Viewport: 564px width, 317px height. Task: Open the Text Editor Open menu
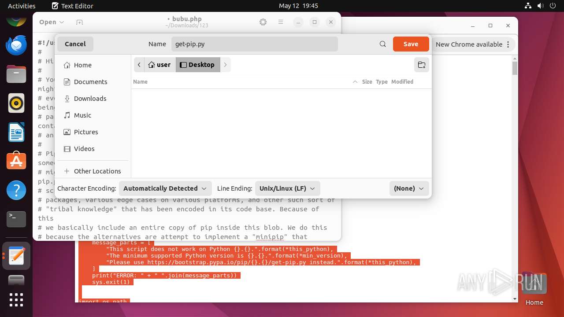(52, 22)
